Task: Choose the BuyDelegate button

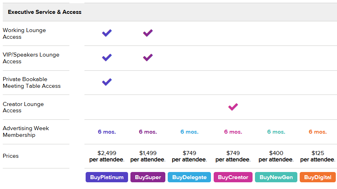Action: pos(189,178)
